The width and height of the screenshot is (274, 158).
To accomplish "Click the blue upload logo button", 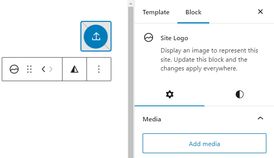I will (96, 37).
